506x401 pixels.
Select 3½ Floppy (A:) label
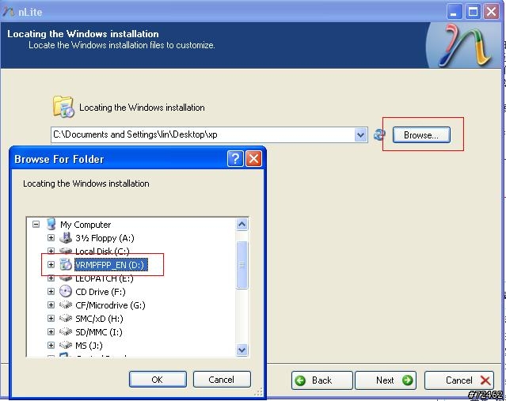coord(105,238)
